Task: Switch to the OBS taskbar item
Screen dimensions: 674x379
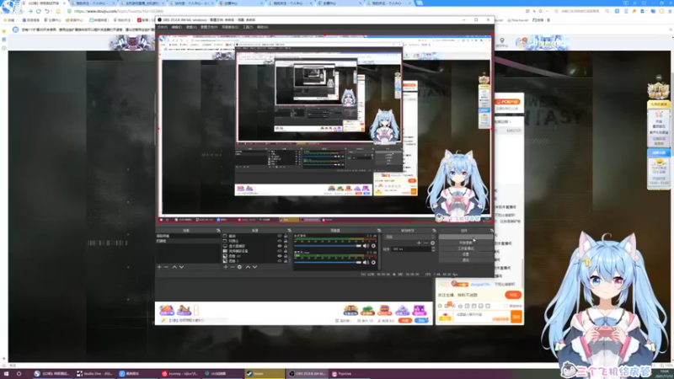Action: click(x=307, y=374)
